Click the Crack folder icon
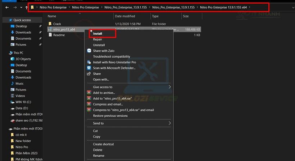This screenshot has width=295, height=161. pyautogui.click(x=50, y=24)
